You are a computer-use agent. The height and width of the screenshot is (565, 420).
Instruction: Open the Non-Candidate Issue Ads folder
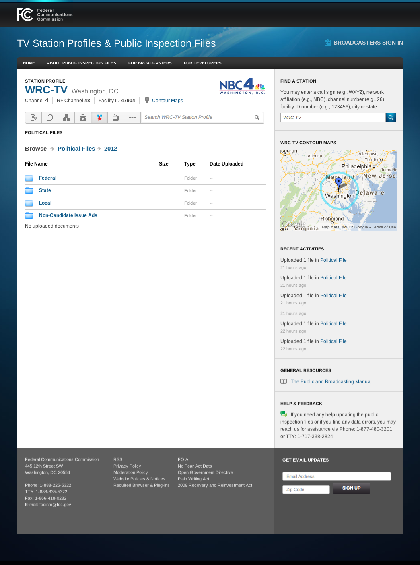pos(68,215)
